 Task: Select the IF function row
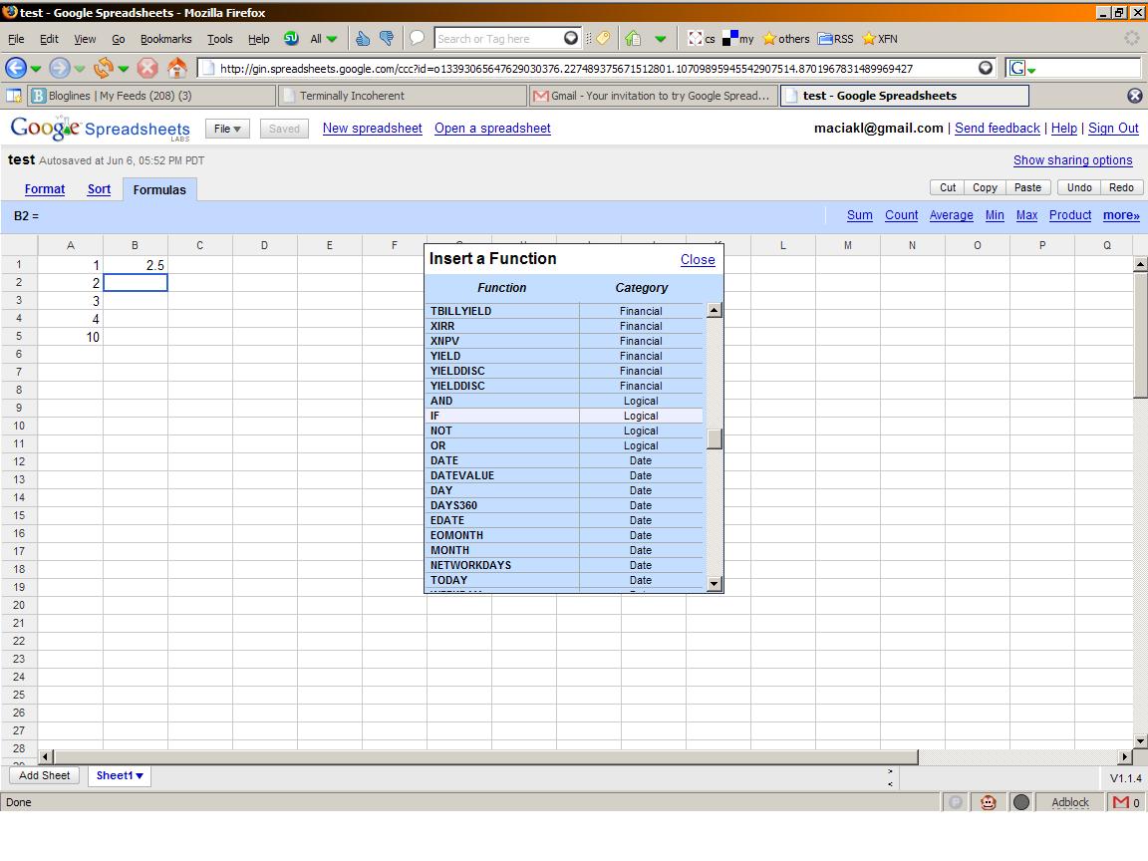pos(564,416)
